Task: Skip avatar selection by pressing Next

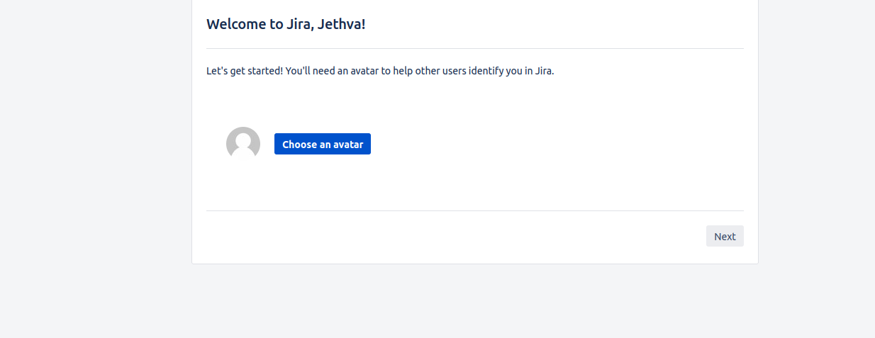Action: click(725, 236)
